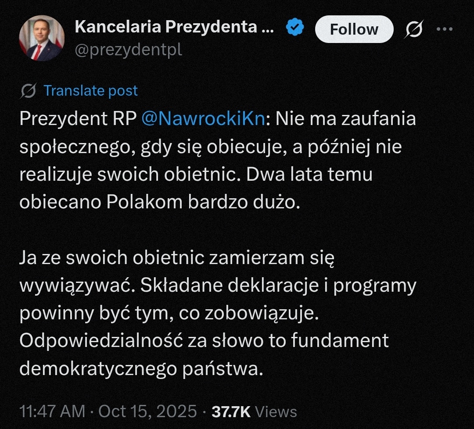Open the Kancelaria Prezydenta profile picture
The height and width of the screenshot is (429, 474).
42,38
